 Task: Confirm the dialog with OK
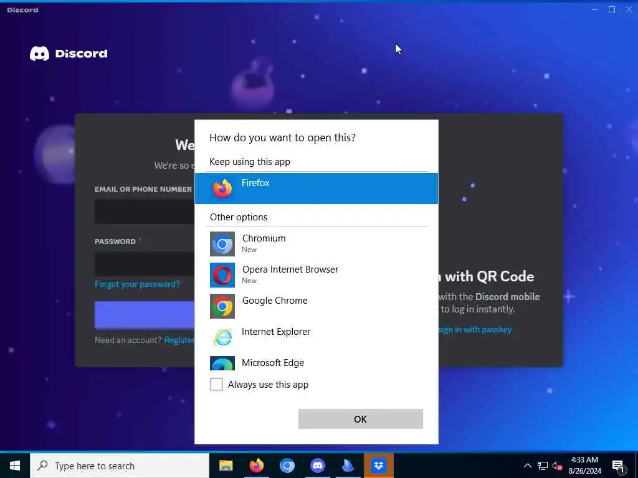click(x=361, y=419)
